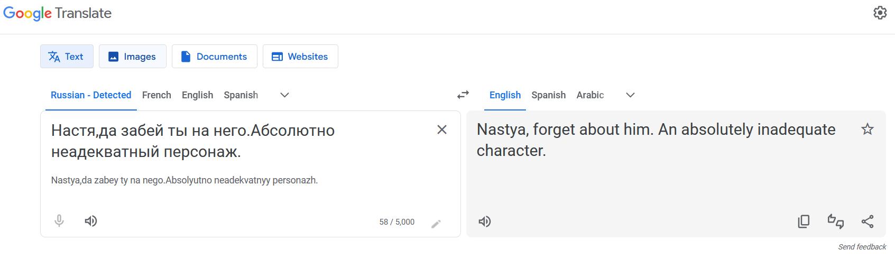This screenshot has width=895, height=268.
Task: Toggle the handwriting pencil input tool
Action: 436,224
